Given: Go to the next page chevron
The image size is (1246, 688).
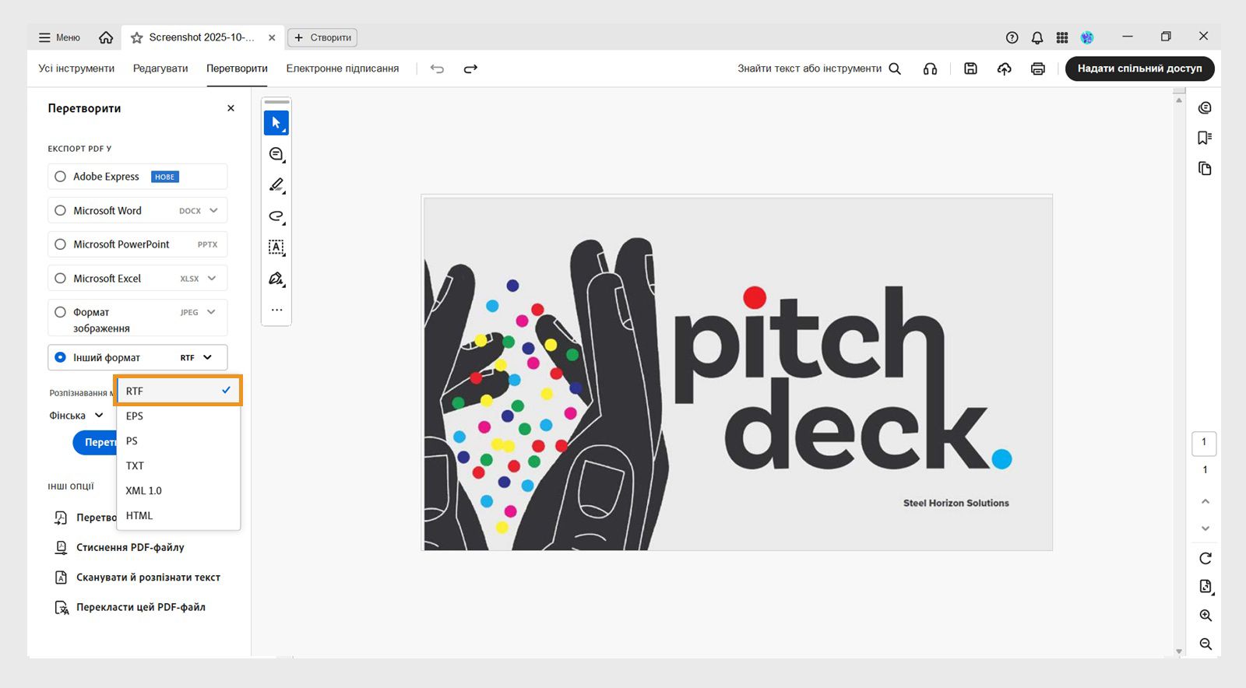Looking at the screenshot, I should (1206, 528).
